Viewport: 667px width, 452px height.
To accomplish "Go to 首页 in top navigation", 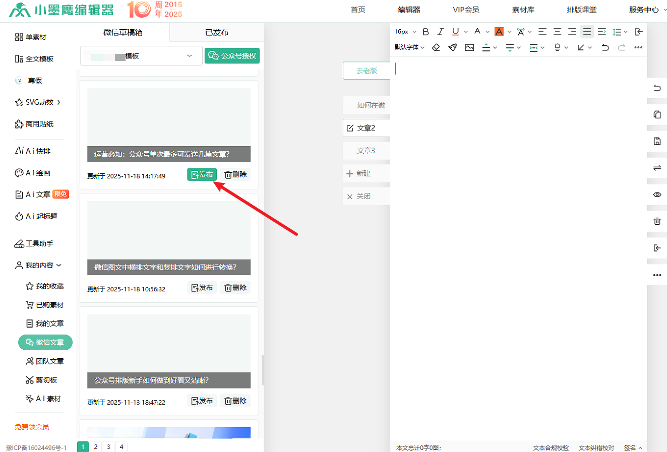I will pos(358,10).
